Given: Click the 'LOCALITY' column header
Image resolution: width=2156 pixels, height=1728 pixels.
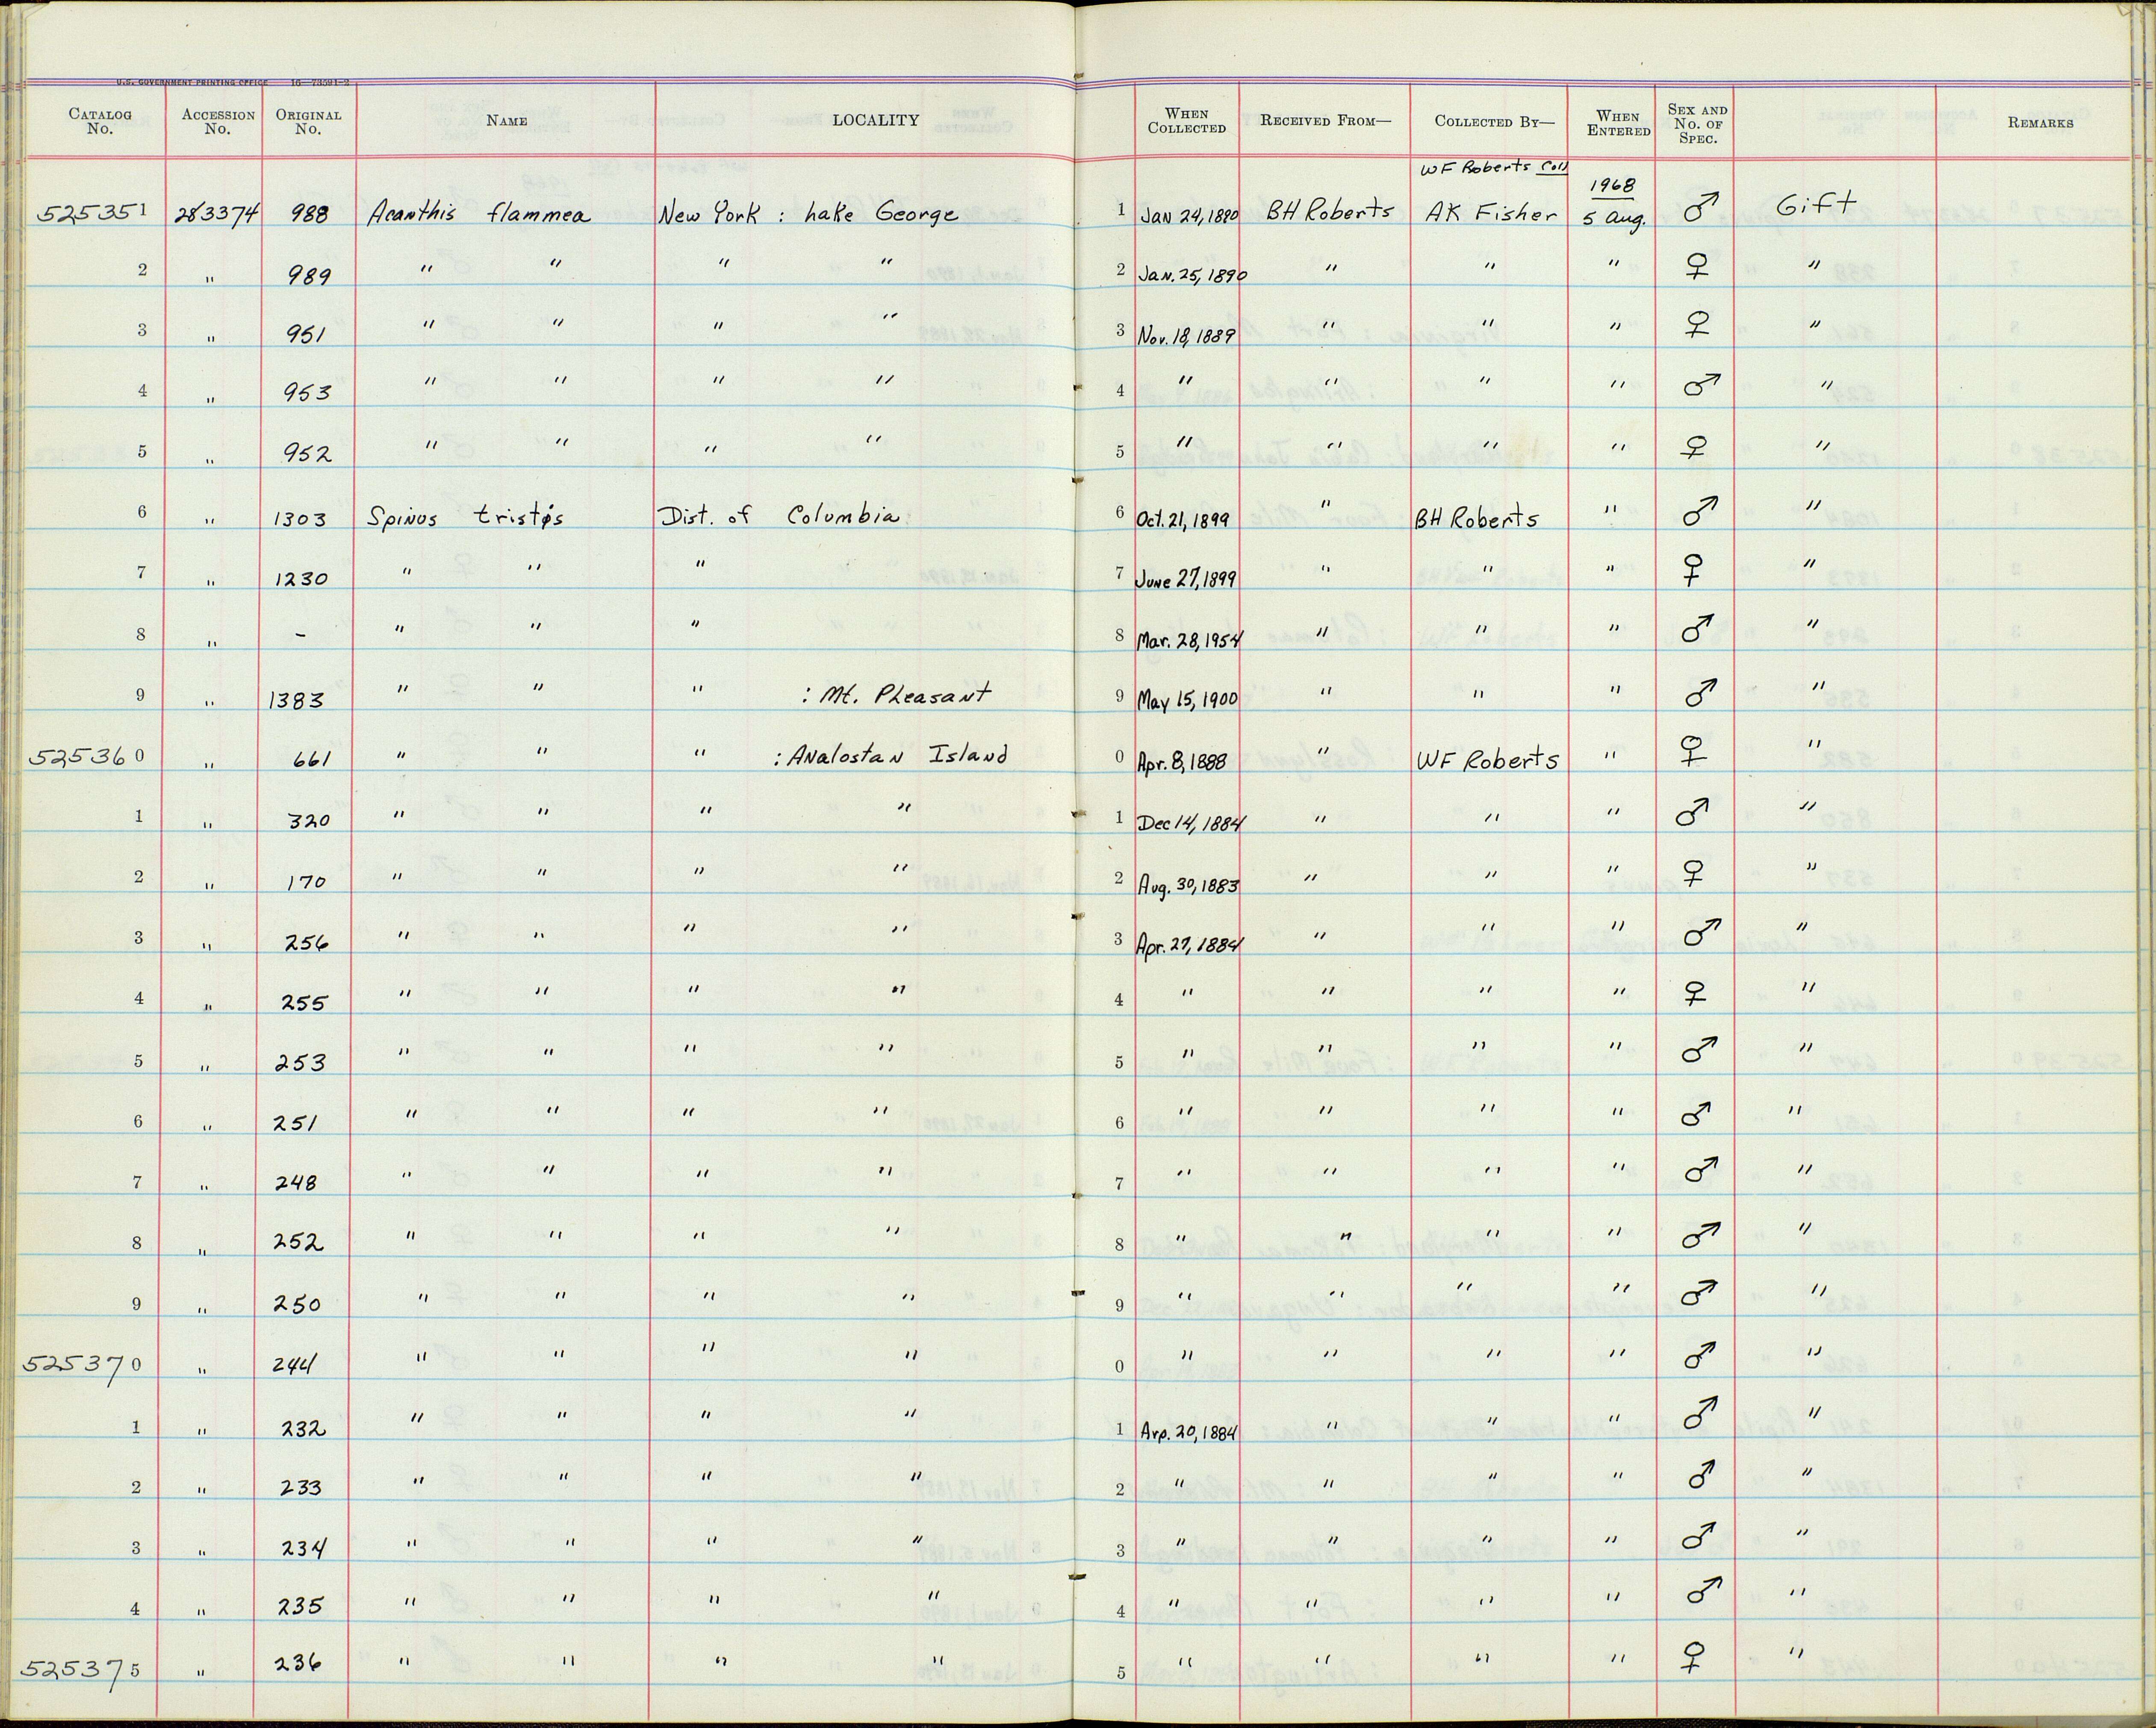Looking at the screenshot, I should (875, 120).
